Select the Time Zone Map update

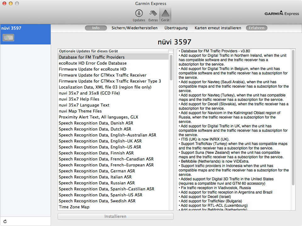[x=74, y=207]
